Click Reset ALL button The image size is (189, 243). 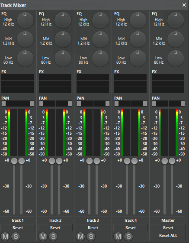[x=168, y=235]
